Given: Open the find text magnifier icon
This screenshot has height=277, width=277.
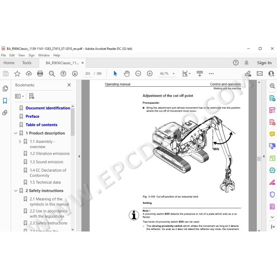Looking at the screenshot, I should [52, 74].
